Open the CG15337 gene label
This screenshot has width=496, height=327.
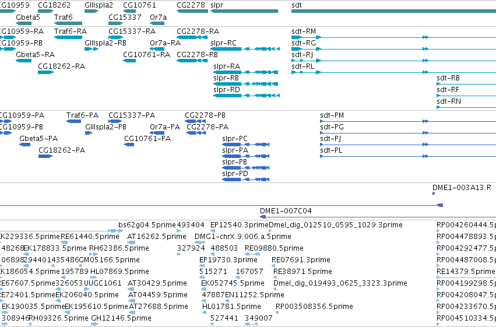(x=125, y=17)
